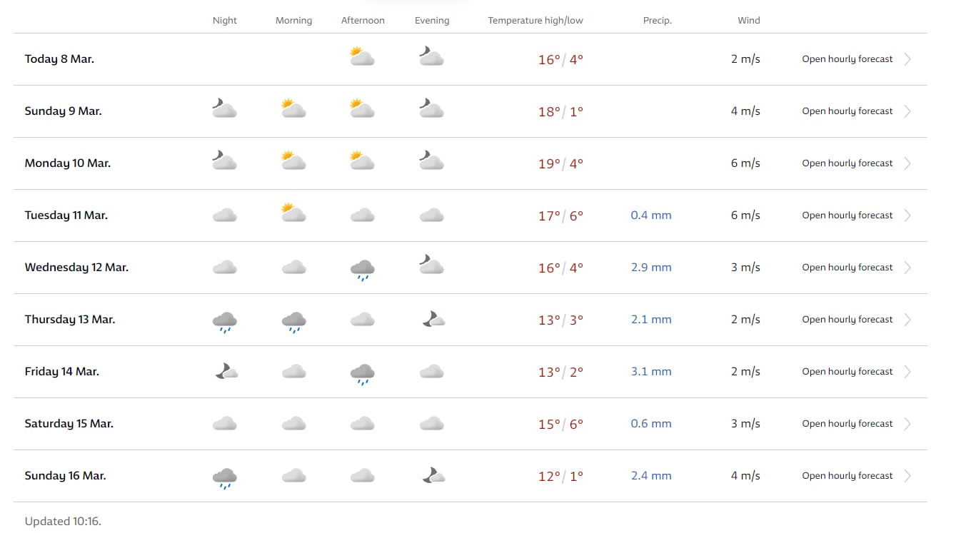Click Sunday 9 Mar. night weather icon

click(x=224, y=109)
